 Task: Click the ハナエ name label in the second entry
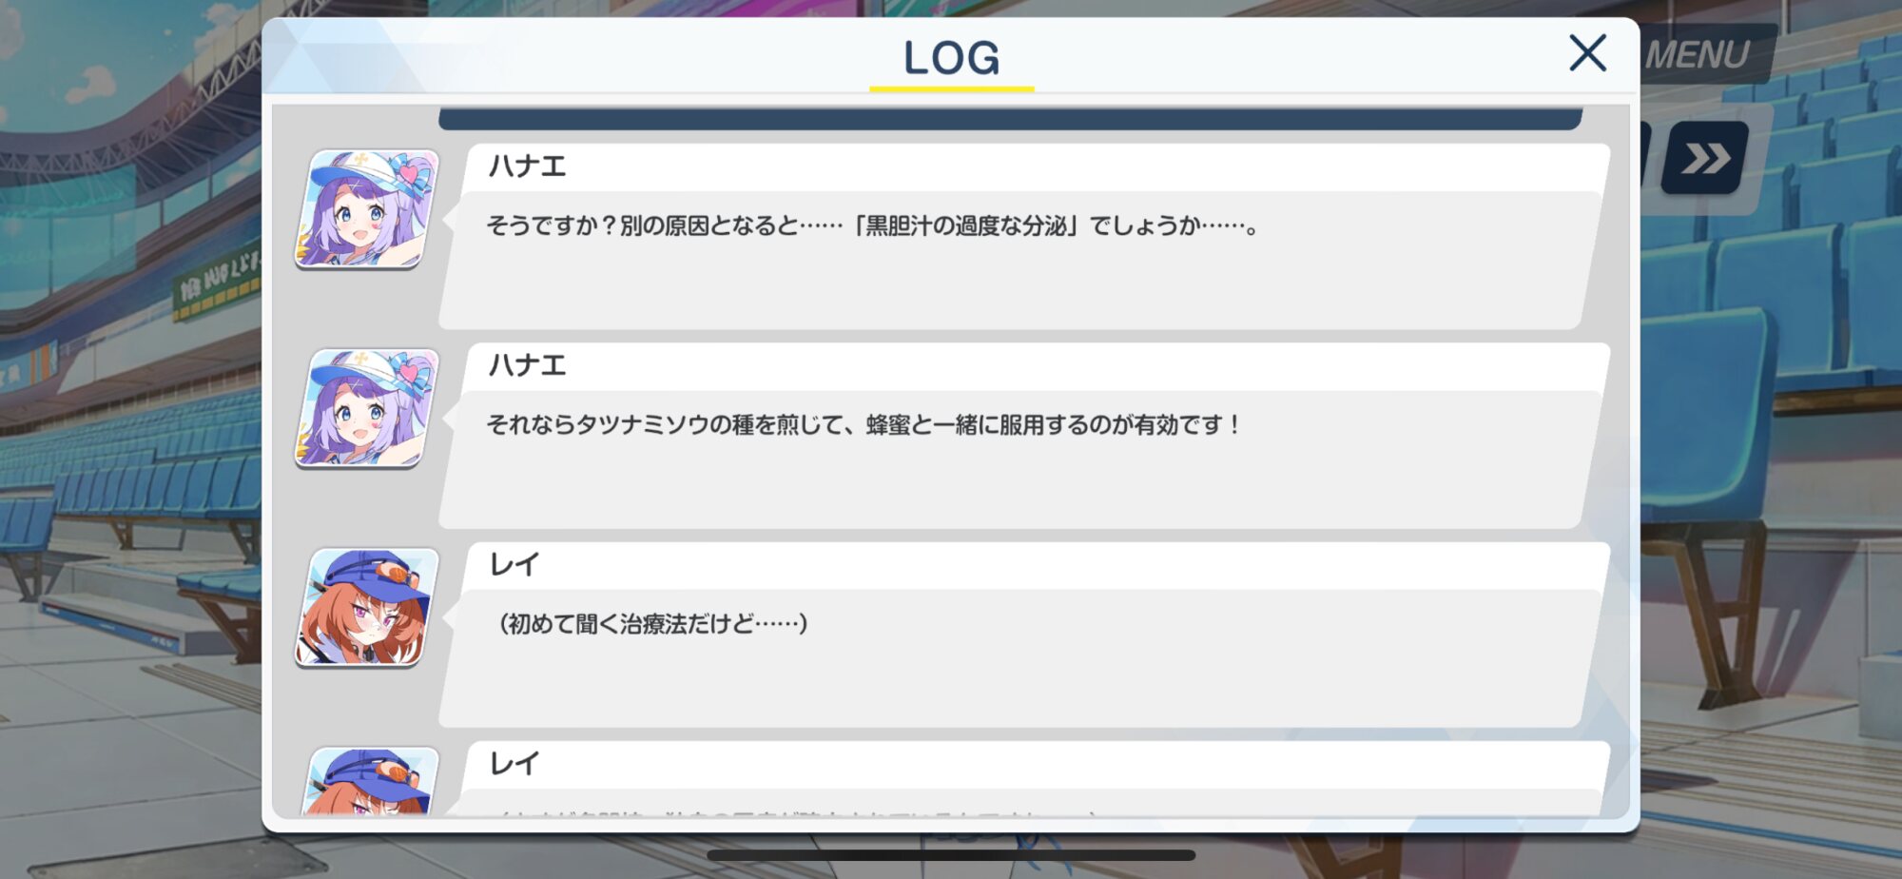tap(528, 365)
